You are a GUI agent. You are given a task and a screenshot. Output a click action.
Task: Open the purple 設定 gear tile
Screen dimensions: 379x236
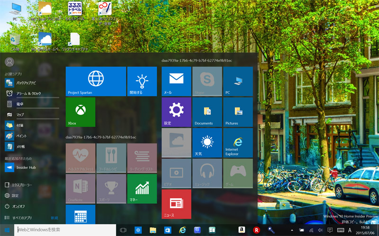[x=176, y=112]
